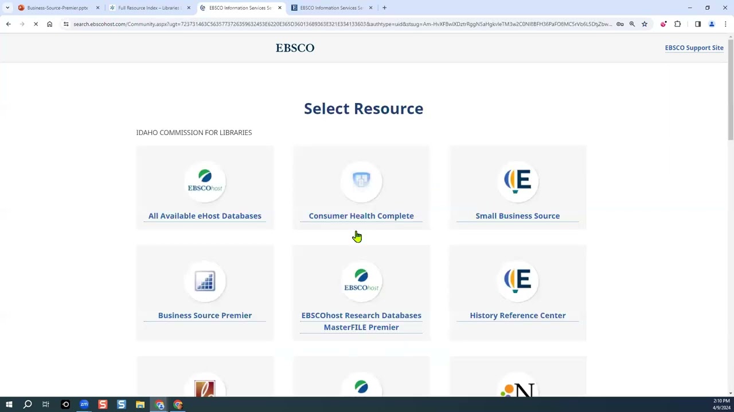
Task: Open Zoom app from the taskbar
Action: pyautogui.click(x=84, y=405)
